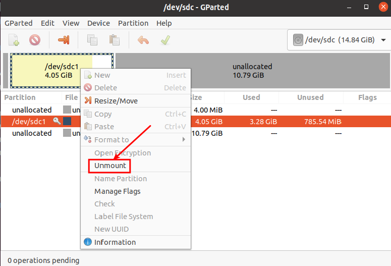
Task: Click the 785.54 MiB unused value
Action: tap(323, 122)
